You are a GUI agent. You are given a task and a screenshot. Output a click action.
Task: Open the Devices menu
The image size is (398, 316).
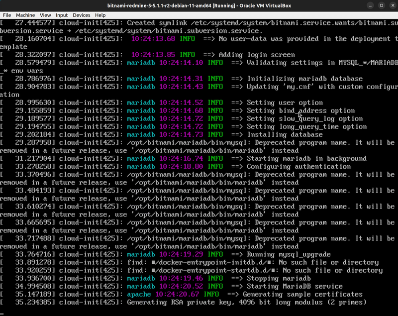pos(81,15)
